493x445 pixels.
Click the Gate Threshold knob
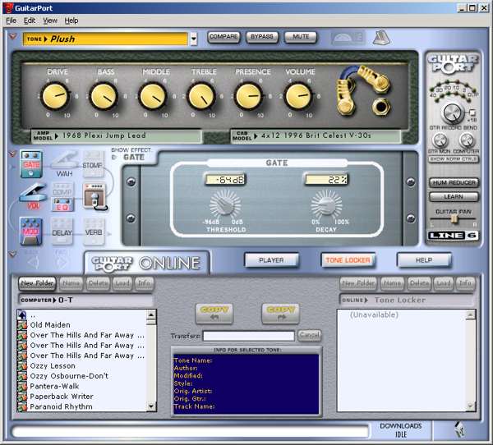point(225,205)
